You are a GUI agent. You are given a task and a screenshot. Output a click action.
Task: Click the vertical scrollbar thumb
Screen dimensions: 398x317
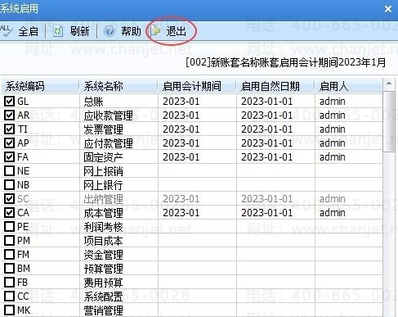tap(389, 121)
